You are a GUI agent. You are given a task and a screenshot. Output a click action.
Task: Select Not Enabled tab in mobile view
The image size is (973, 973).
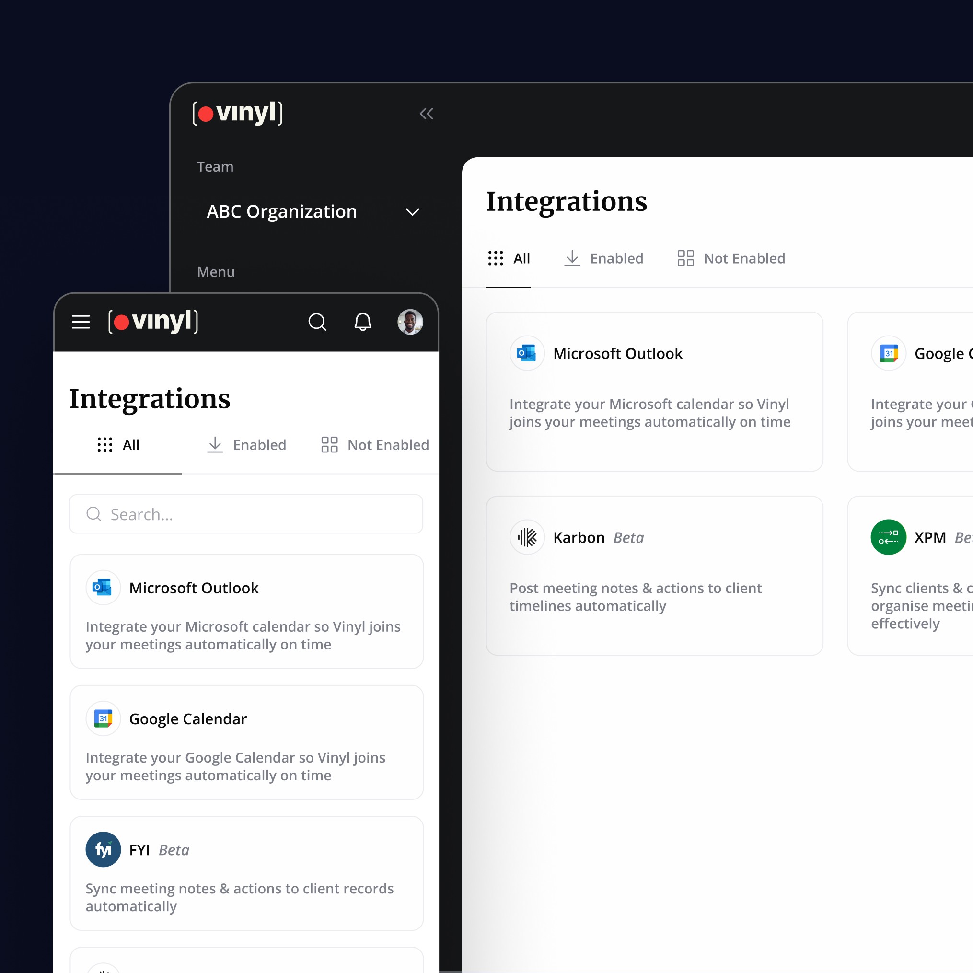375,445
